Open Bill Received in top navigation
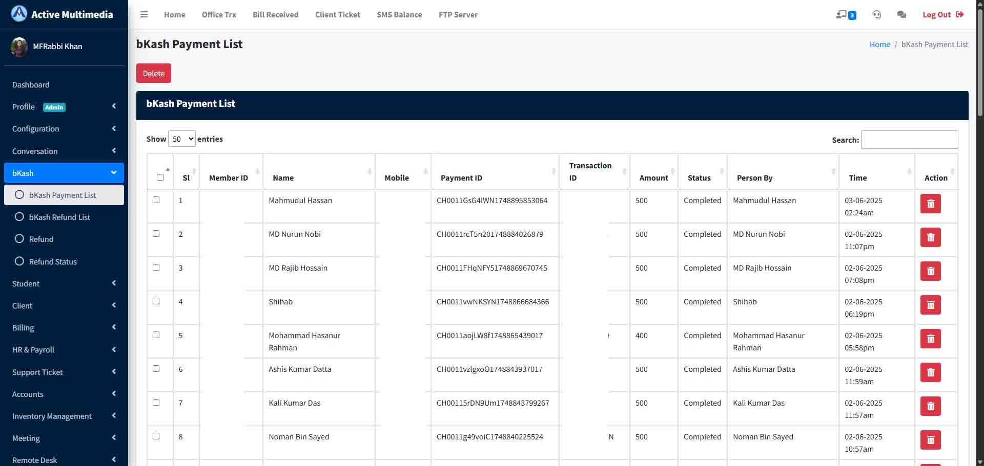Image resolution: width=984 pixels, height=466 pixels. (275, 15)
